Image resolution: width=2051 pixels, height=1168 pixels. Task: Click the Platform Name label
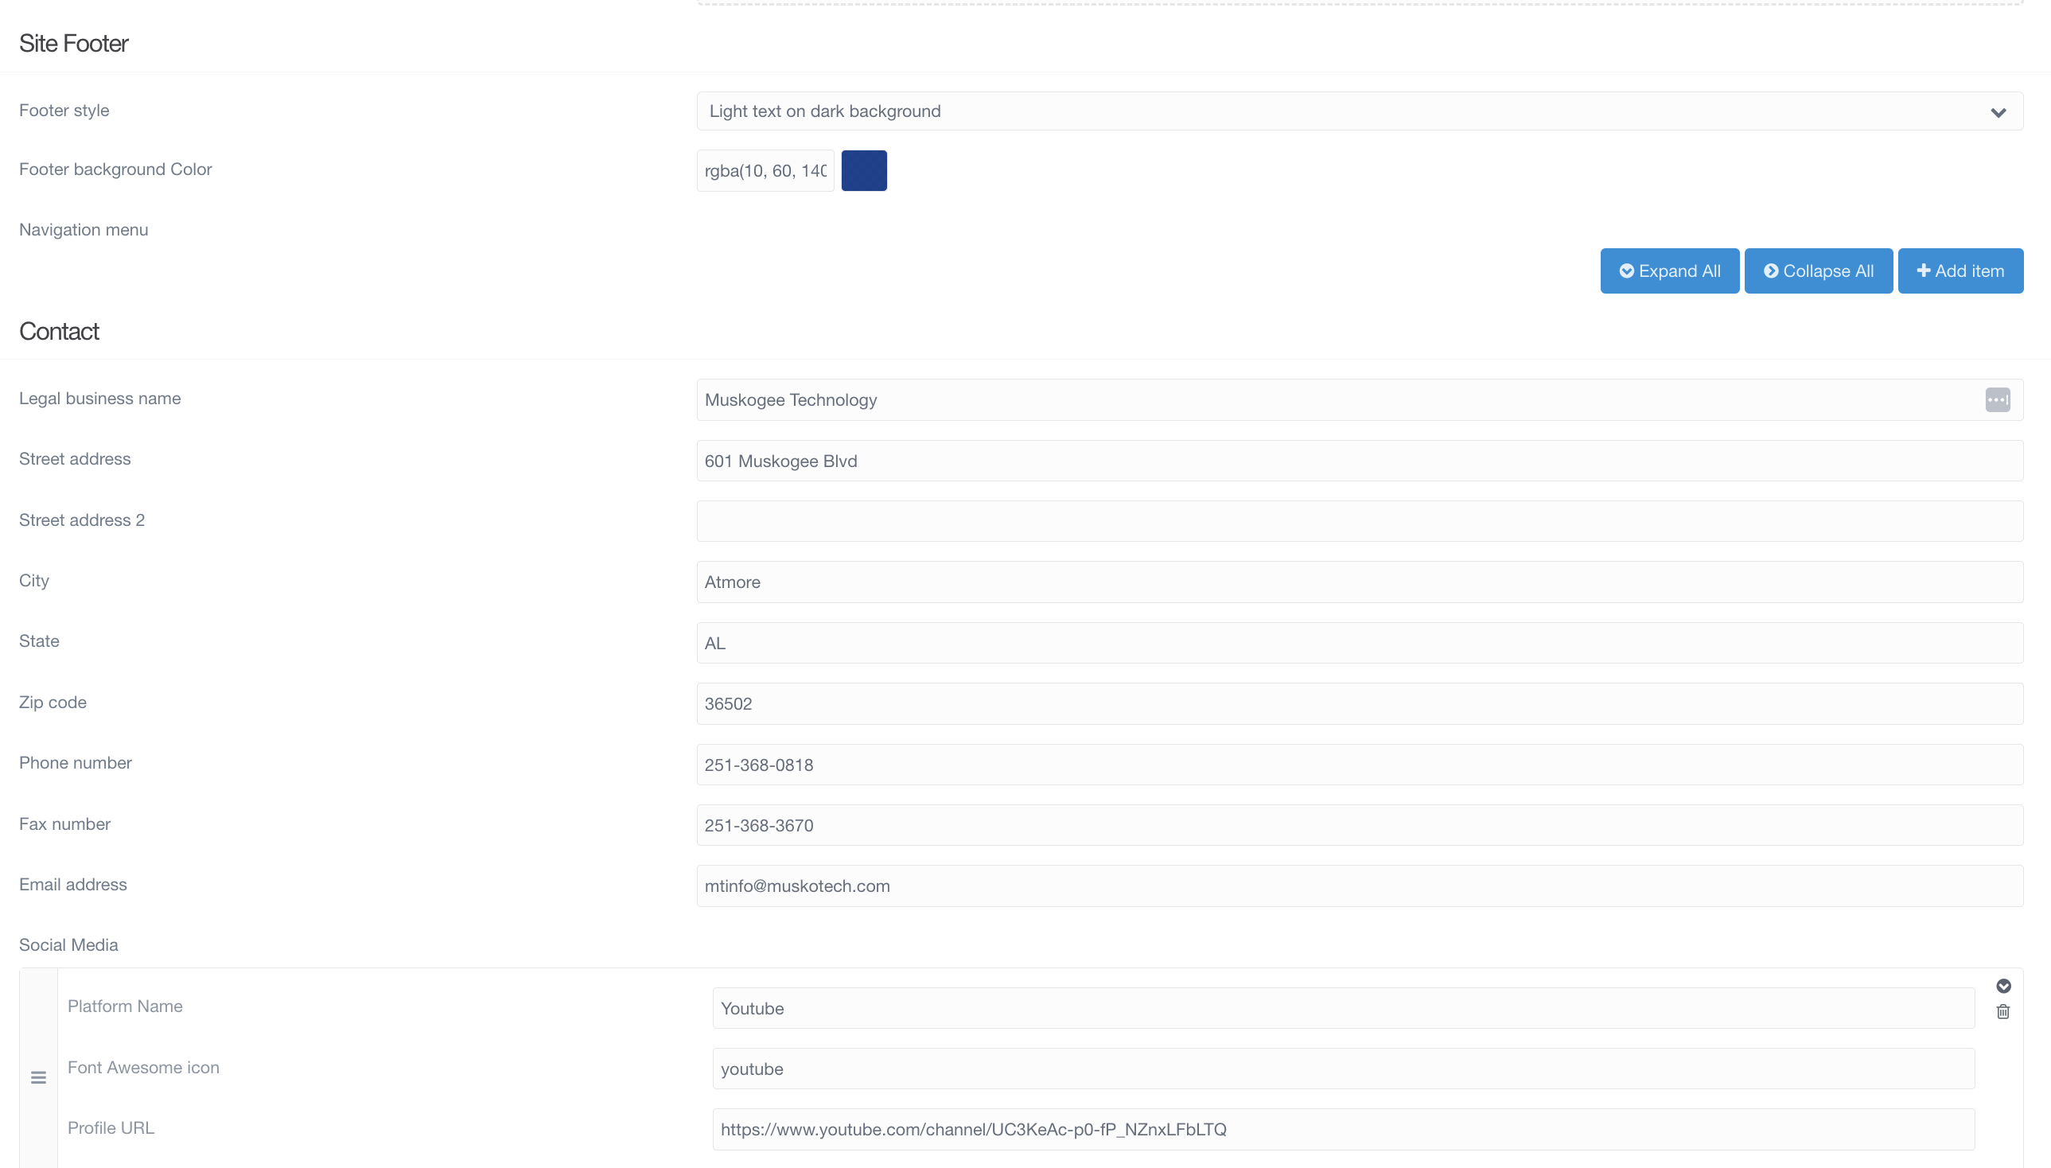click(125, 1006)
